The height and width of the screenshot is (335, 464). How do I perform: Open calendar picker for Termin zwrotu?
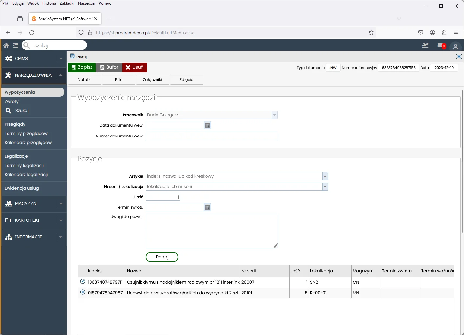207,207
